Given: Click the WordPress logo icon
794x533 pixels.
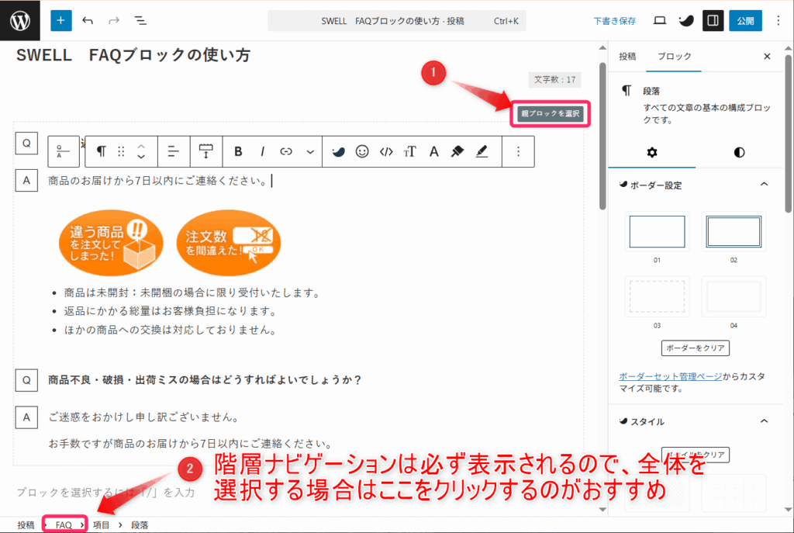Looking at the screenshot, I should 20,20.
